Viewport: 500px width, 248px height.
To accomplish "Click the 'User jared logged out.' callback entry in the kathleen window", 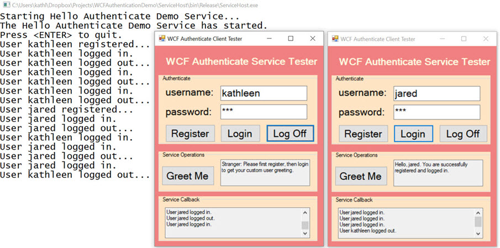I will (191, 218).
